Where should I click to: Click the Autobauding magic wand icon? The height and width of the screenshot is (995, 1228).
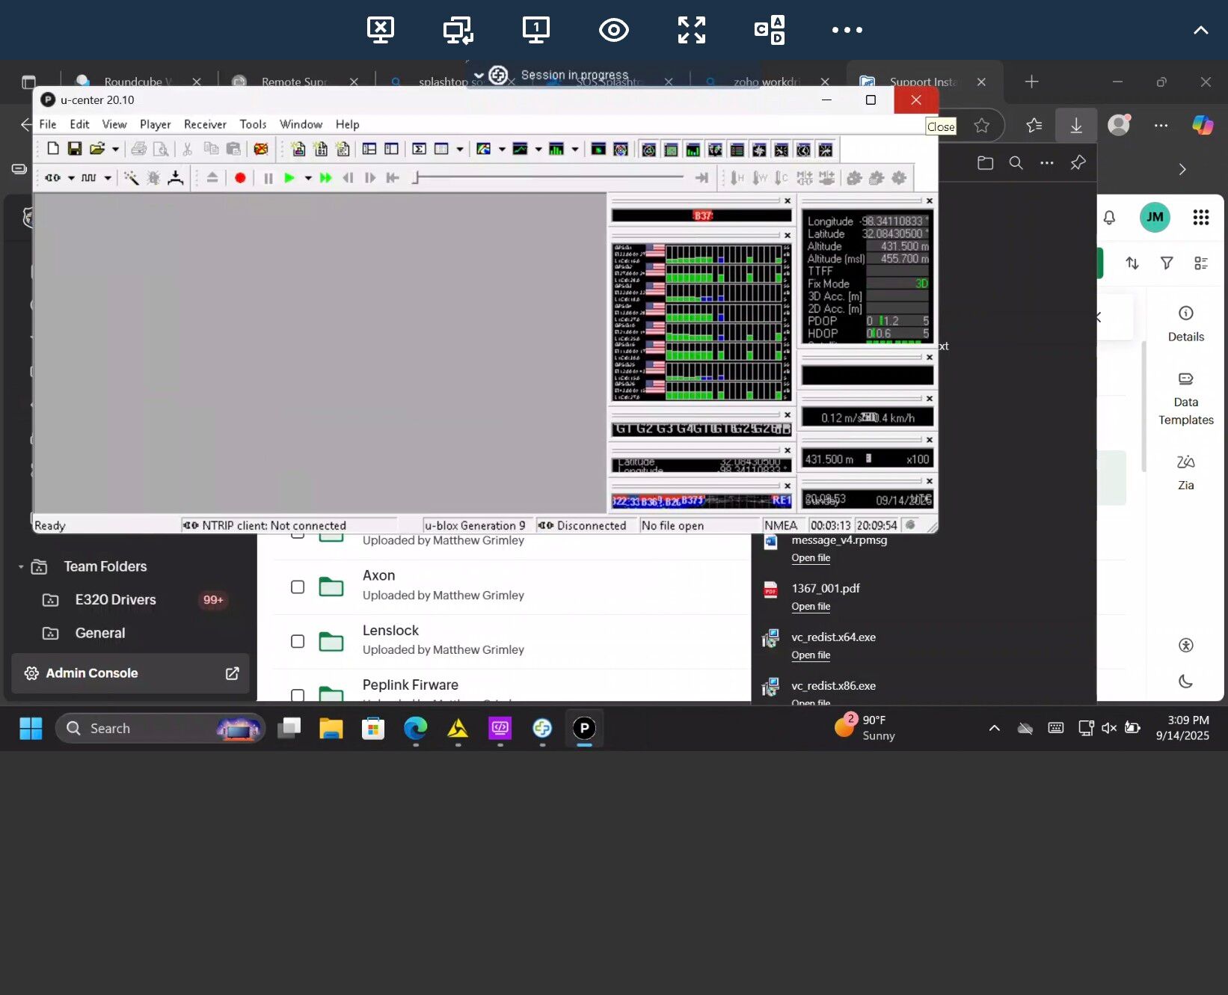[x=132, y=178]
